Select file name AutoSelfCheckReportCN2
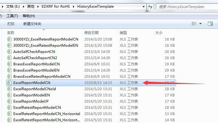Viewport: 218px width, 123px height. point(35,58)
